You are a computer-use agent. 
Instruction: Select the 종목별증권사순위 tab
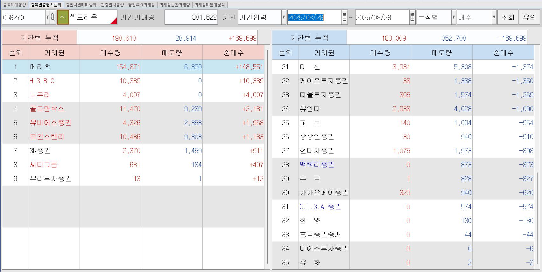[x=46, y=5]
